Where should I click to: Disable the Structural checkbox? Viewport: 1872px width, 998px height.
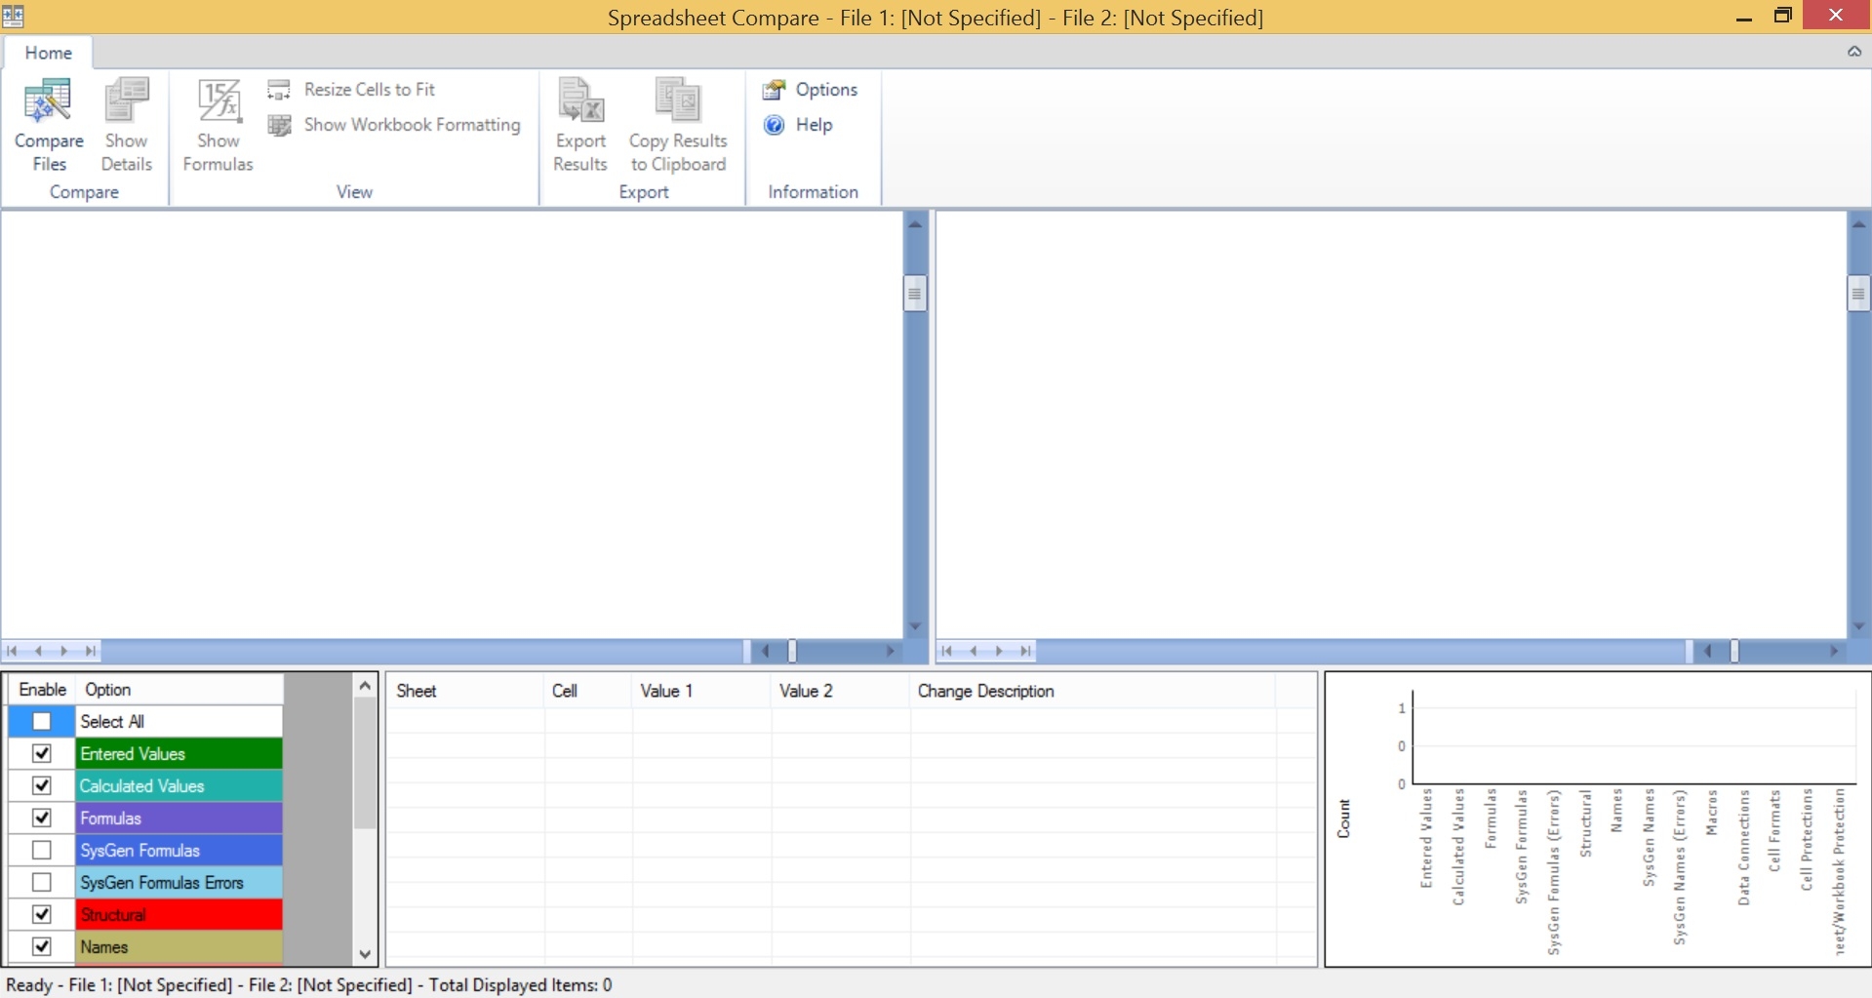point(42,915)
